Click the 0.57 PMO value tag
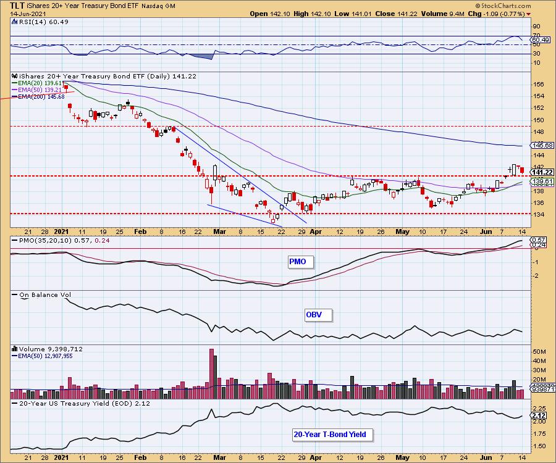This screenshot has width=556, height=463. (x=539, y=240)
